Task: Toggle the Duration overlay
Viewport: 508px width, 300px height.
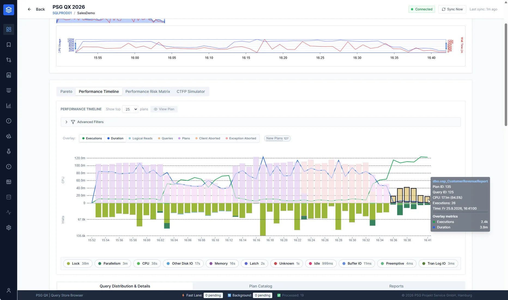Action: [x=115, y=138]
